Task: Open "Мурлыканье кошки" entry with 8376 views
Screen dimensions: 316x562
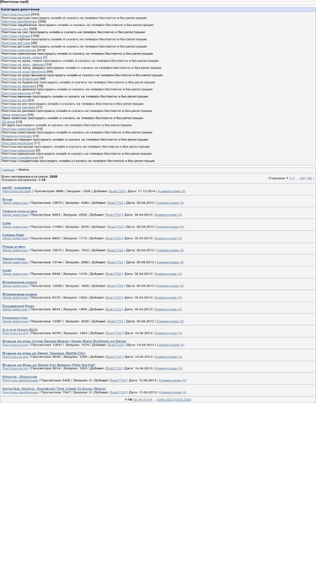Action: pos(19,294)
